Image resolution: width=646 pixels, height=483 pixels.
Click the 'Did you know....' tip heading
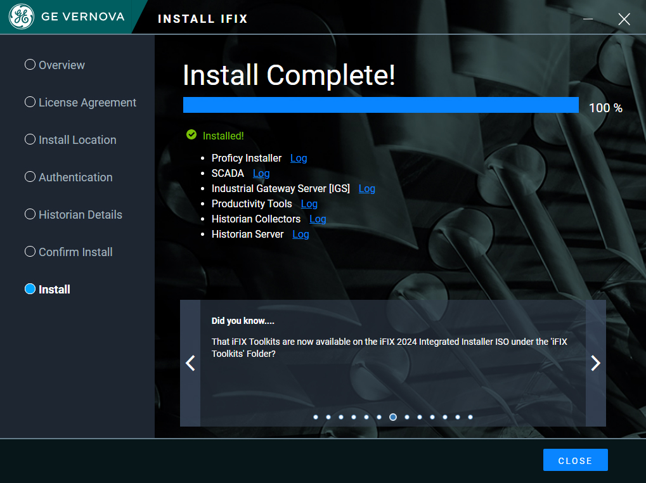click(243, 321)
